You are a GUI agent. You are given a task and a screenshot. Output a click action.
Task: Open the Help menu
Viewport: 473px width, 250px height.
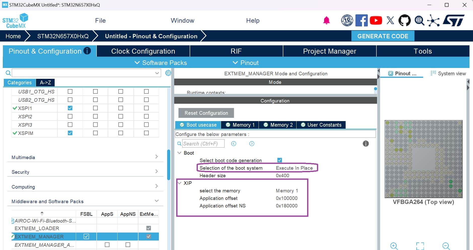tap(253, 20)
